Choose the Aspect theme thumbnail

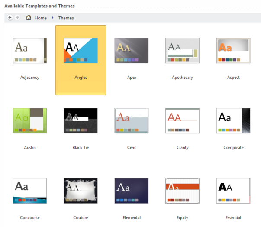tap(233, 51)
